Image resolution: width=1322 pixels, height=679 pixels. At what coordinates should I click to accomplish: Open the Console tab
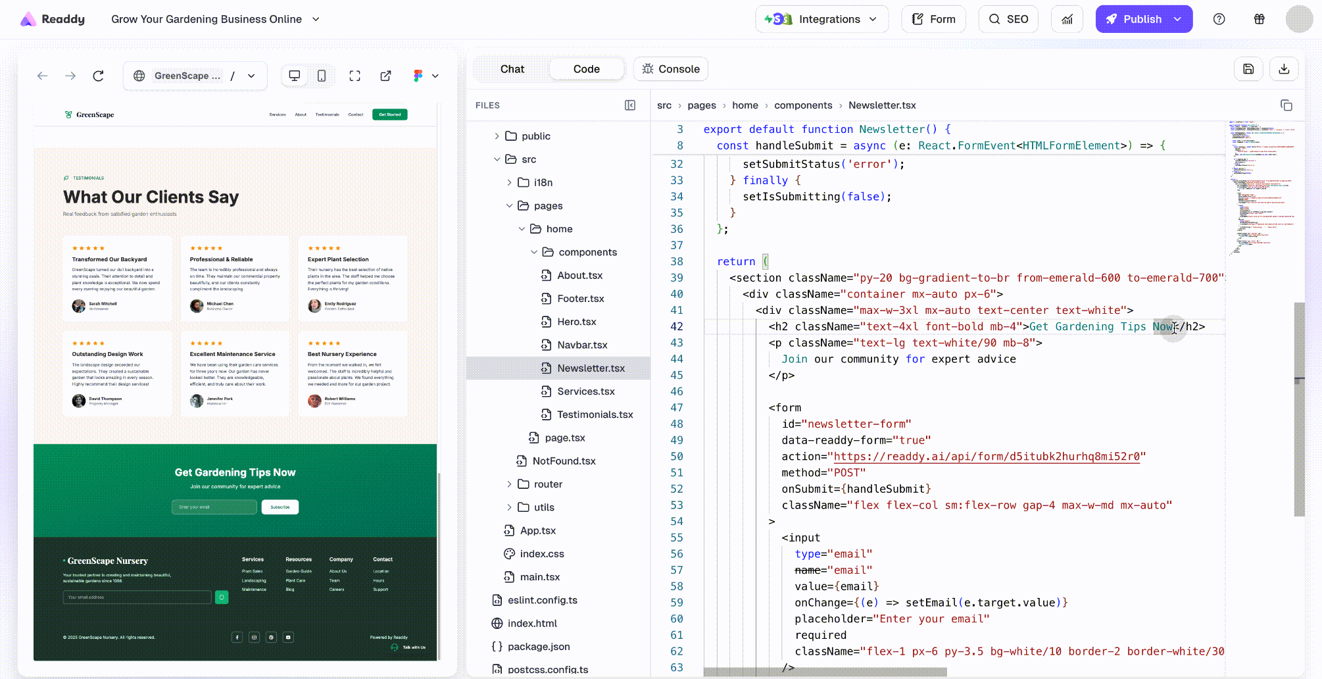(670, 69)
